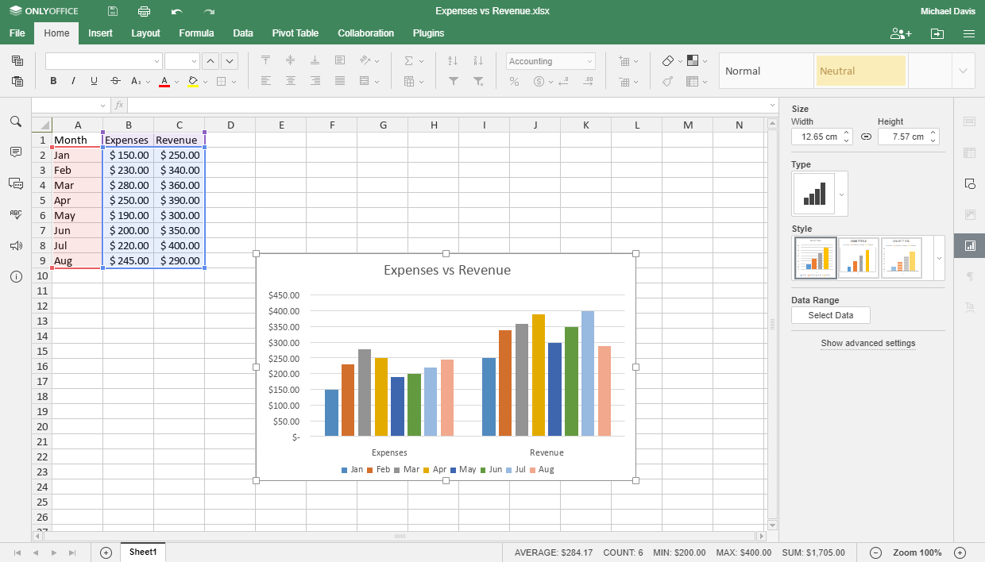985x562 pixels.
Task: Sort data ascending
Action: coord(453,61)
